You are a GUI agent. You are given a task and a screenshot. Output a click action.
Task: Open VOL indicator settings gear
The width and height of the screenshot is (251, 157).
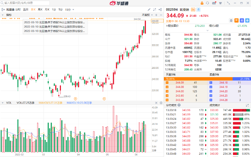161,103
